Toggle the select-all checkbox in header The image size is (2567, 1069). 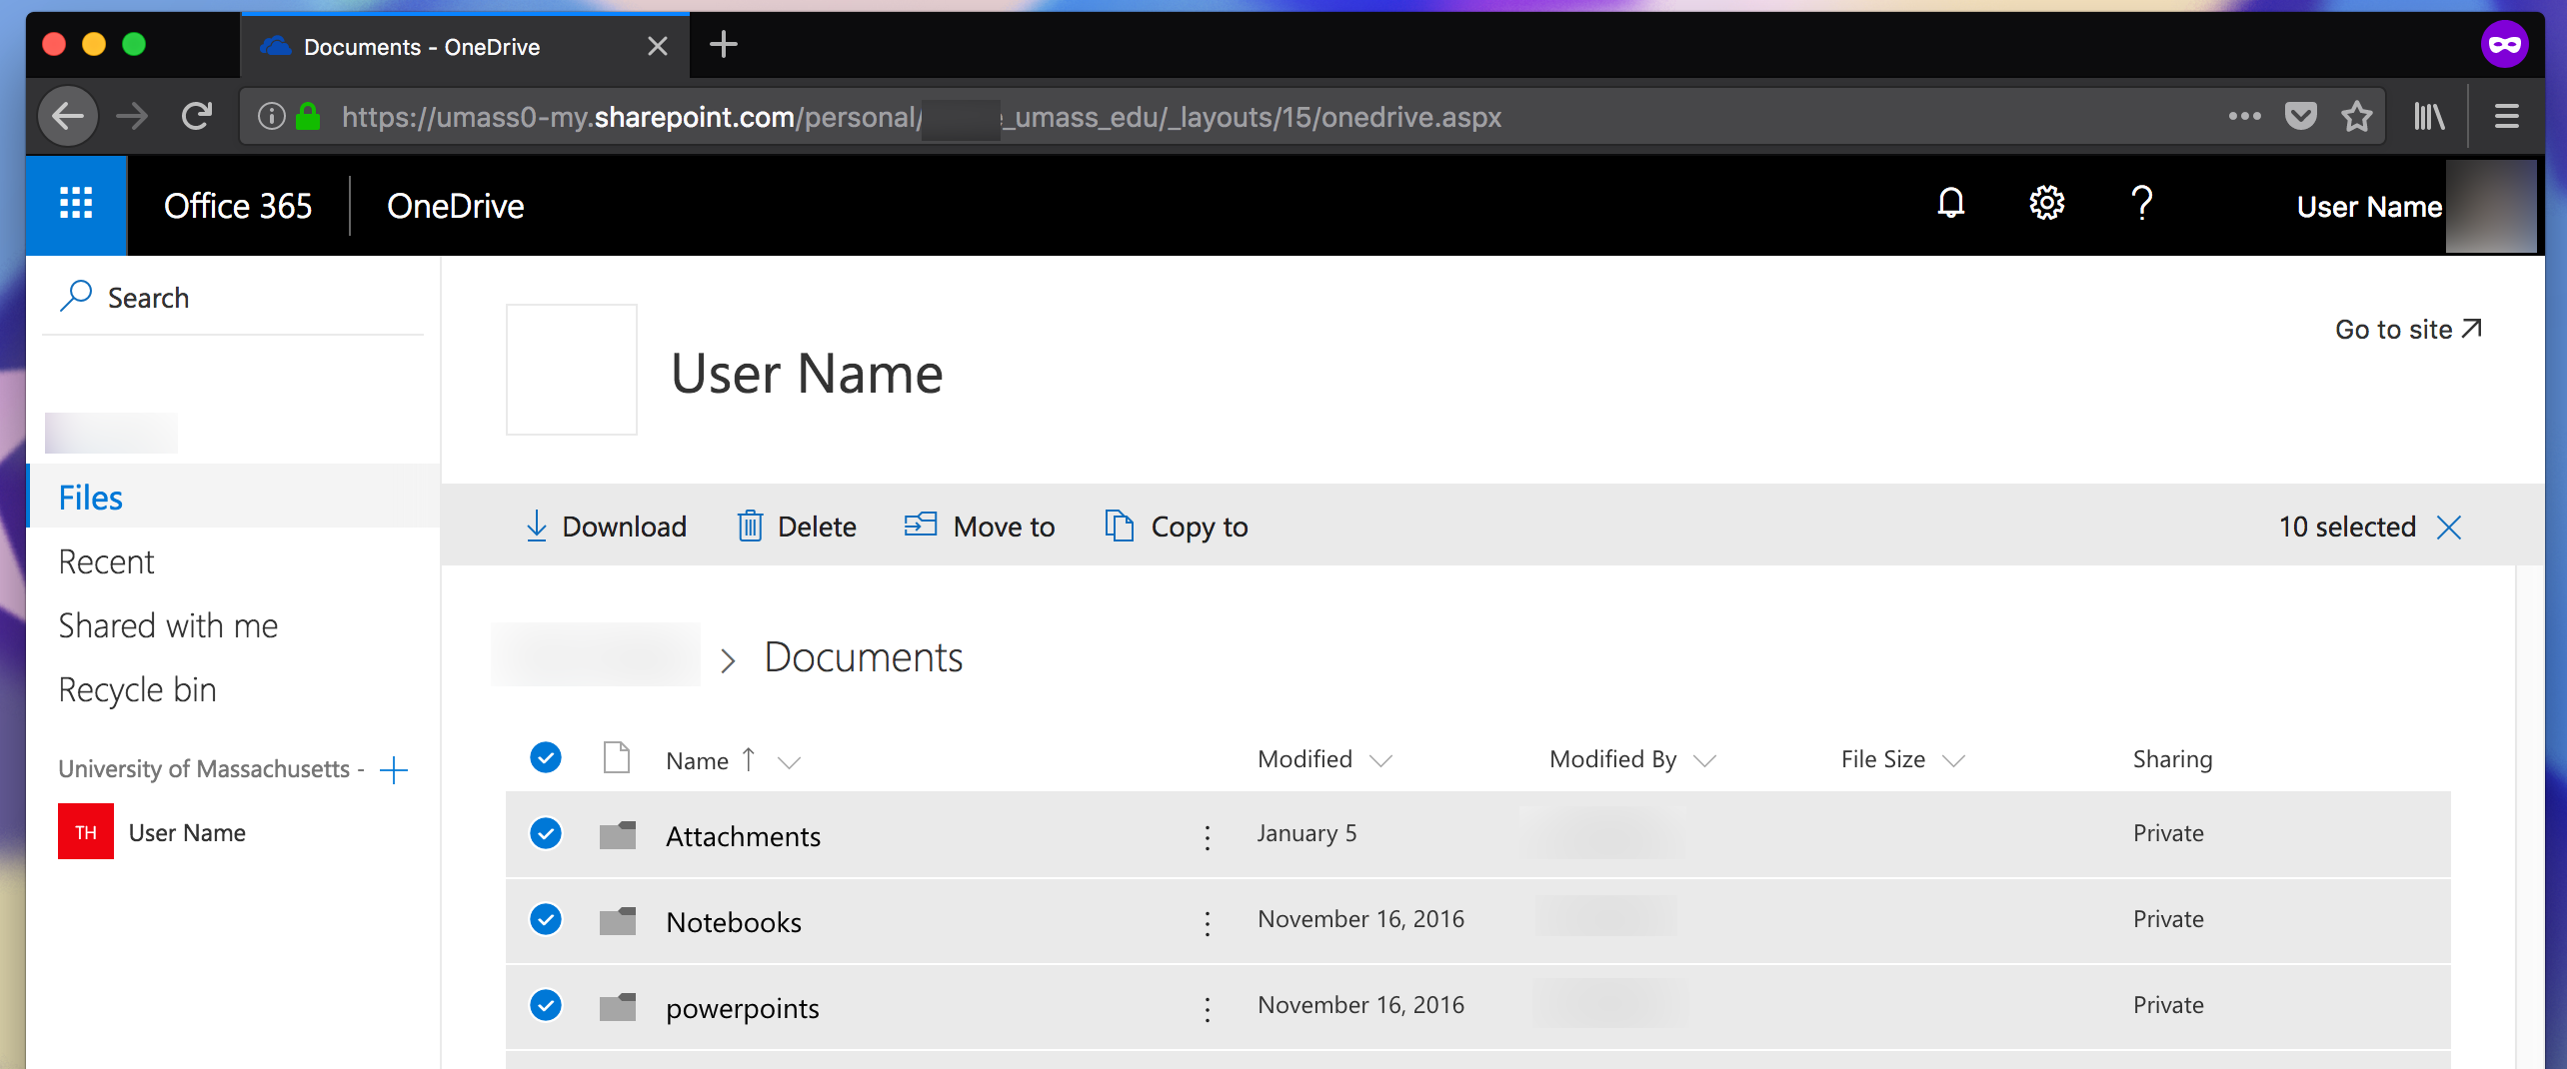click(x=546, y=757)
